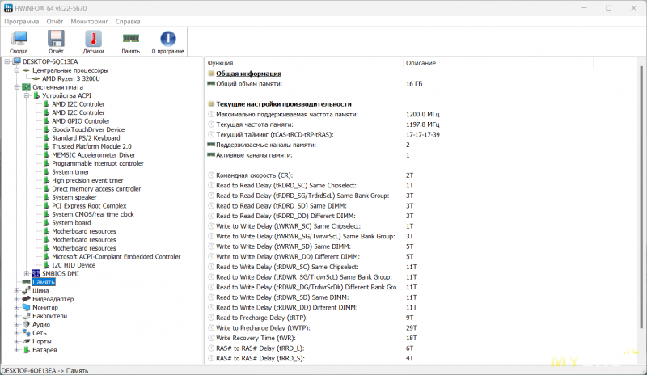Image resolution: width=647 pixels, height=375 pixels.
Task: Open the Программа menu
Action: (22, 22)
